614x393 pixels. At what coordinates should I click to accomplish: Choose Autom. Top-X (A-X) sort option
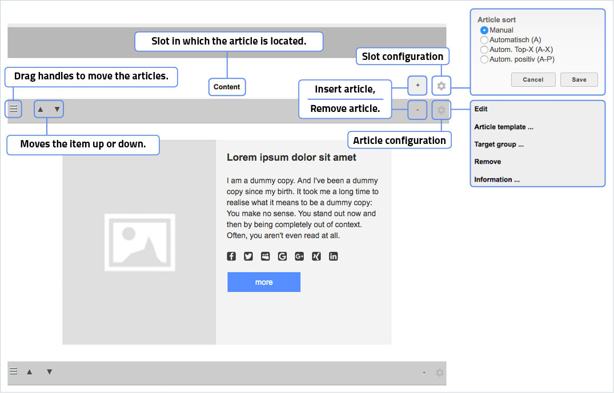tap(484, 50)
